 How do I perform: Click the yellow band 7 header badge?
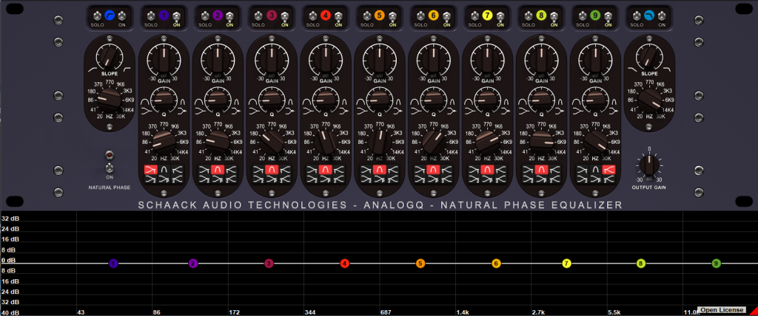[x=488, y=16]
